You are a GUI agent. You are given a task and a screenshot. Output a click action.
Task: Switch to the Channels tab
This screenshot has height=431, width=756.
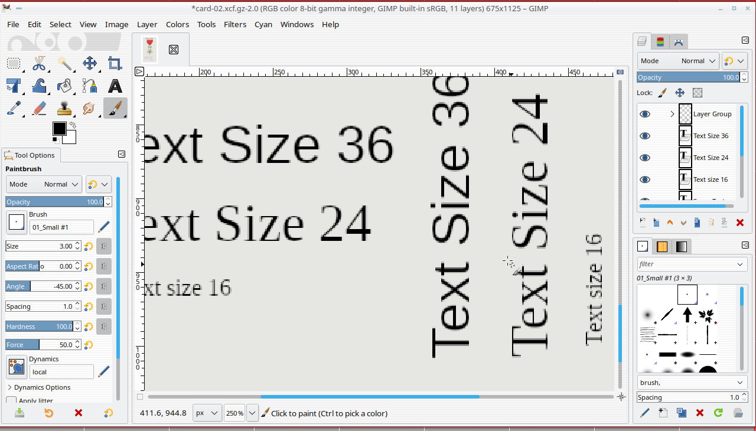point(660,42)
